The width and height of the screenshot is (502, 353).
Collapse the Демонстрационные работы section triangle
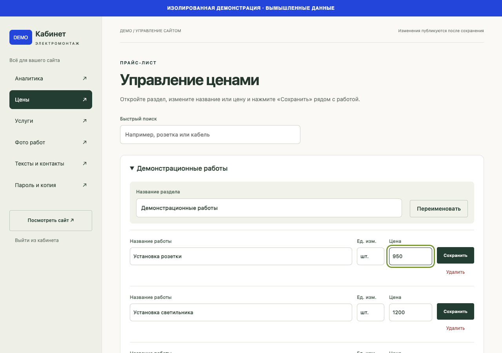tap(132, 168)
